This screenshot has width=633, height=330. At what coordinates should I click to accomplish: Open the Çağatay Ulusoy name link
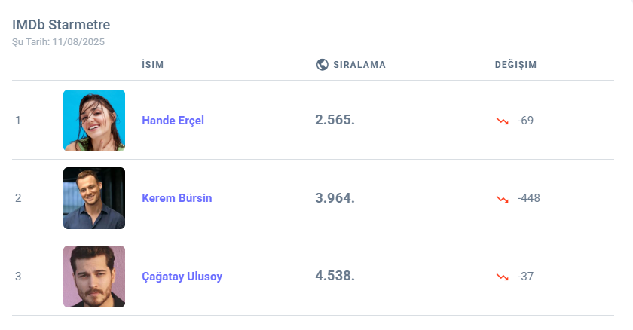coord(182,277)
